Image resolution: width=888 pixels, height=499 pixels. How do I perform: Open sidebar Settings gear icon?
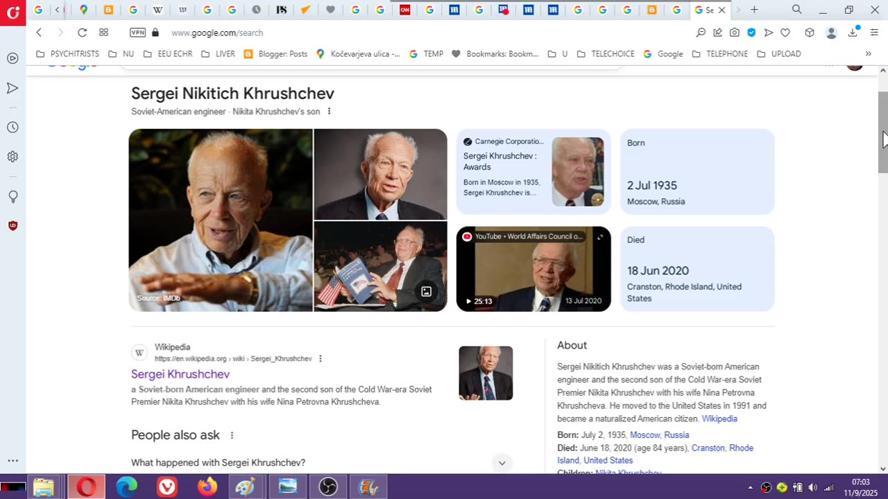click(x=12, y=157)
